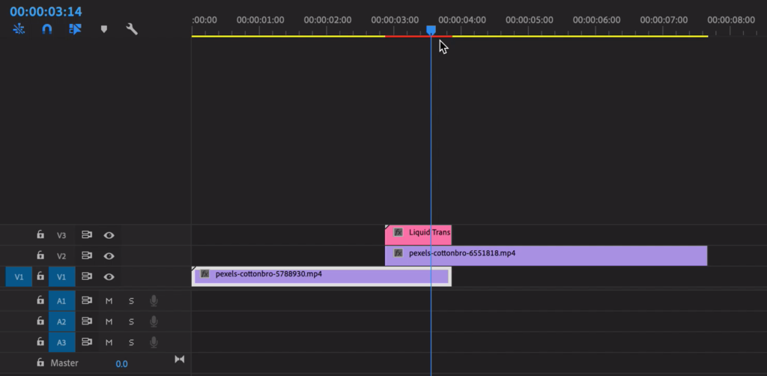The height and width of the screenshot is (376, 767).
Task: Toggle nest-sequence insert mode icon
Action: coord(19,29)
